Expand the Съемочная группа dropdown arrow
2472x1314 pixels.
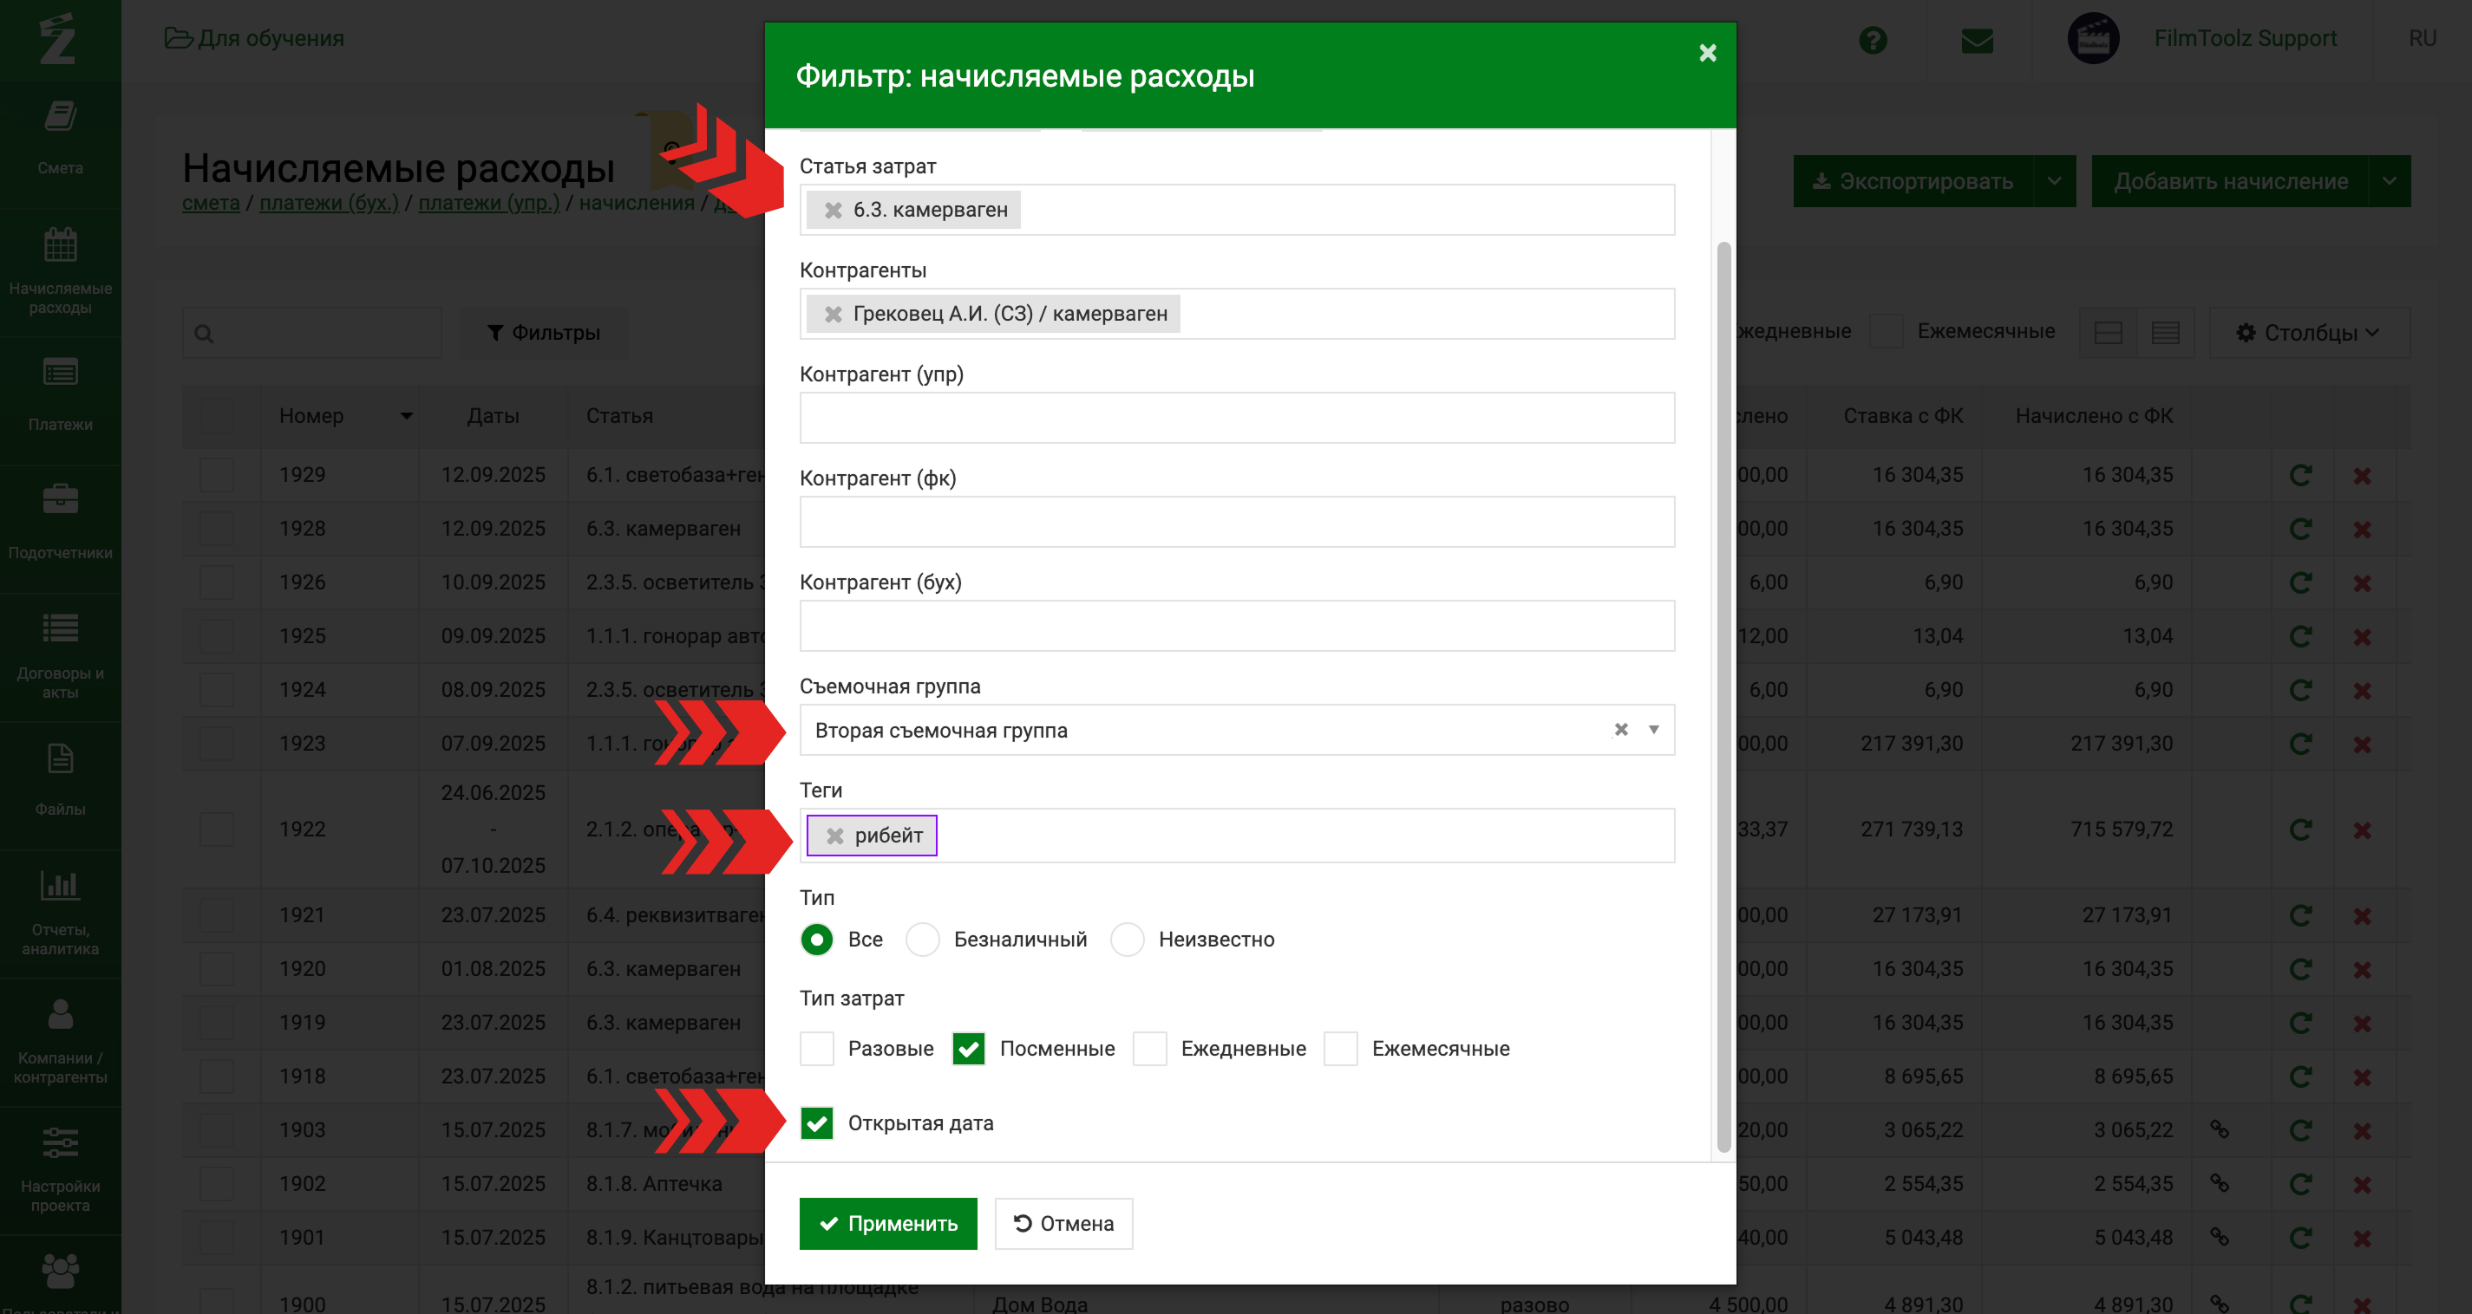coord(1653,730)
